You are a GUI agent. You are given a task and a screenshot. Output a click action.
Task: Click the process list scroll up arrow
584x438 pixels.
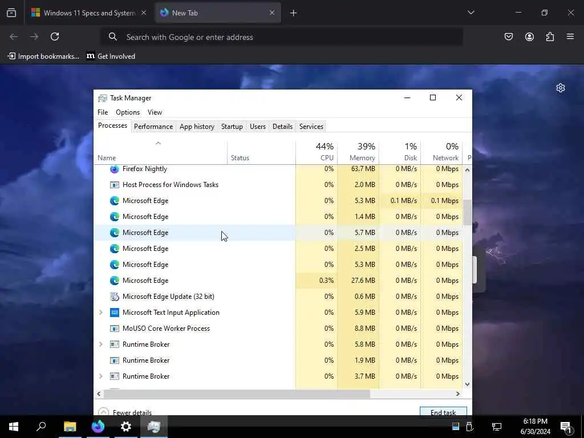(x=468, y=170)
